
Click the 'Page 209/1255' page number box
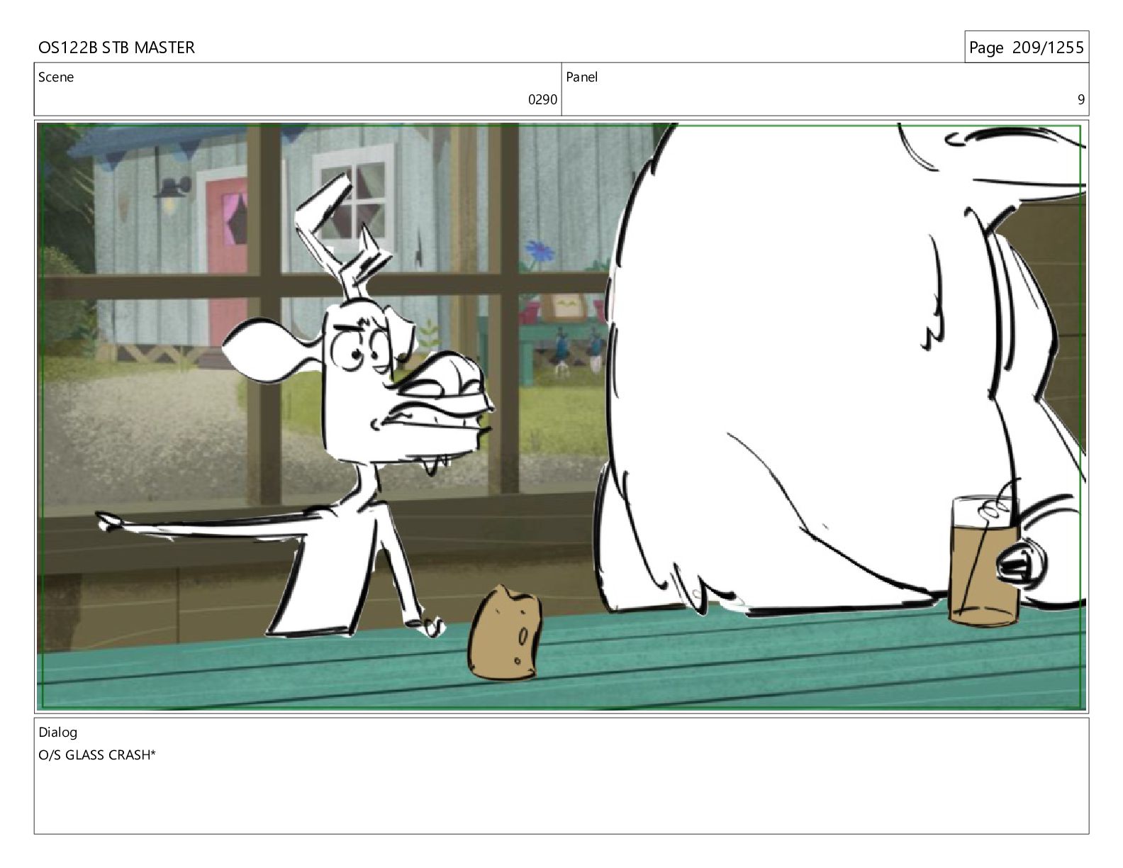click(x=1026, y=48)
